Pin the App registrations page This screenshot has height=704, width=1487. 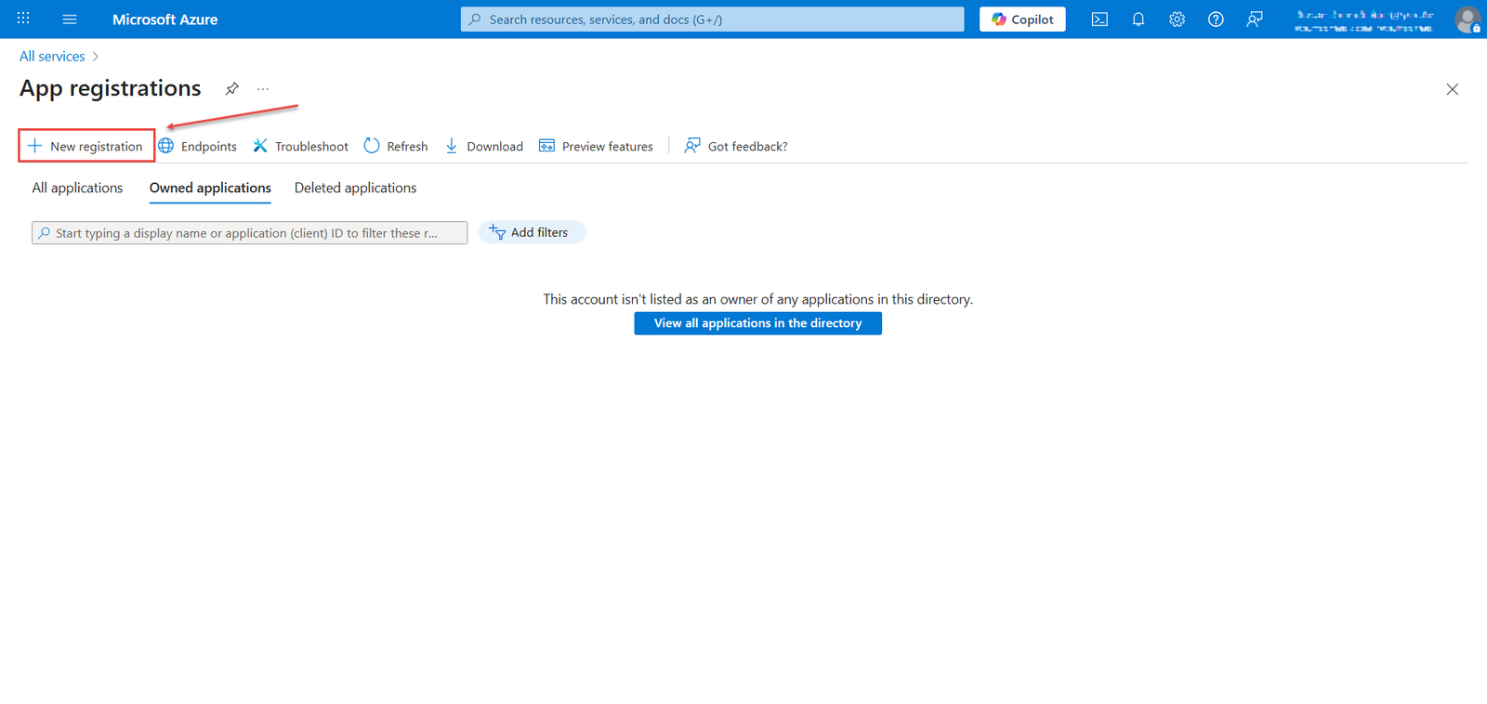pyautogui.click(x=232, y=89)
